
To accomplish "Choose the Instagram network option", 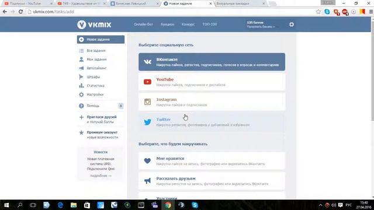I will coord(212,102).
